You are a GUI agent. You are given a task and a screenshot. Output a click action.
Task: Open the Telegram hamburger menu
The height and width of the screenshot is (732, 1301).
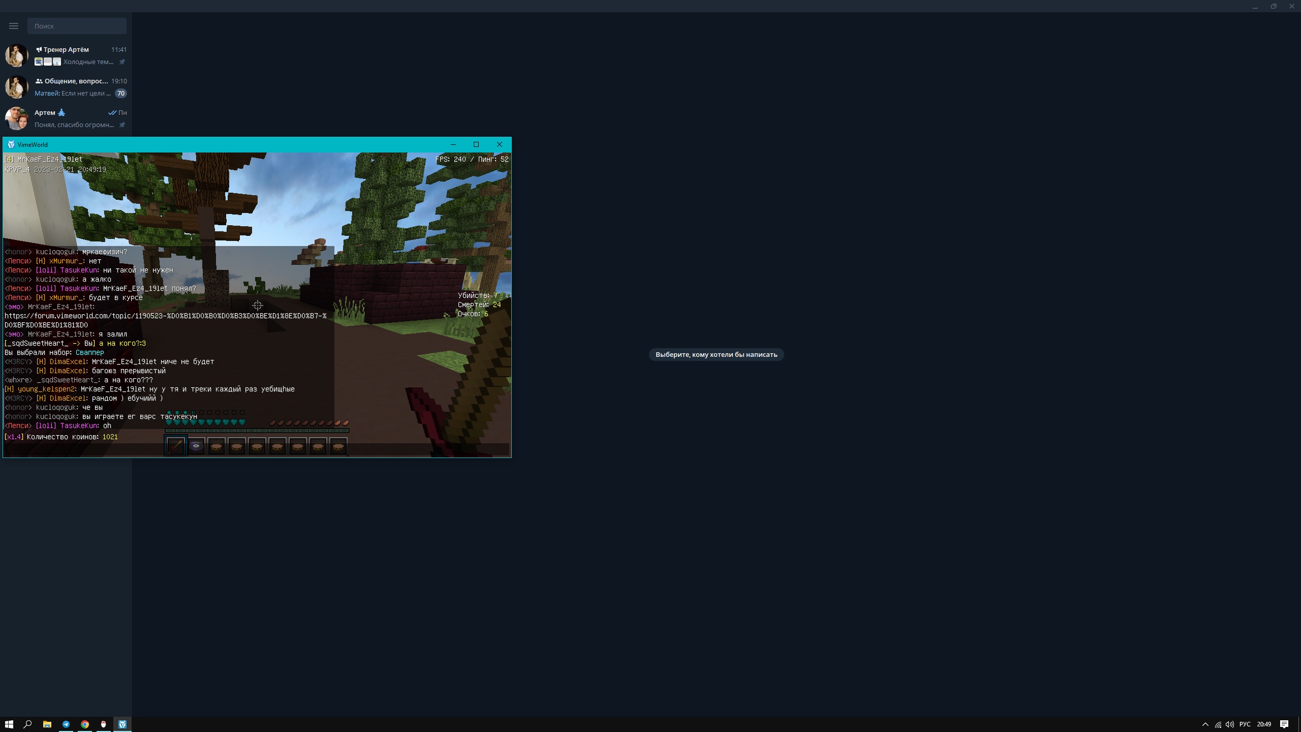pyautogui.click(x=14, y=26)
